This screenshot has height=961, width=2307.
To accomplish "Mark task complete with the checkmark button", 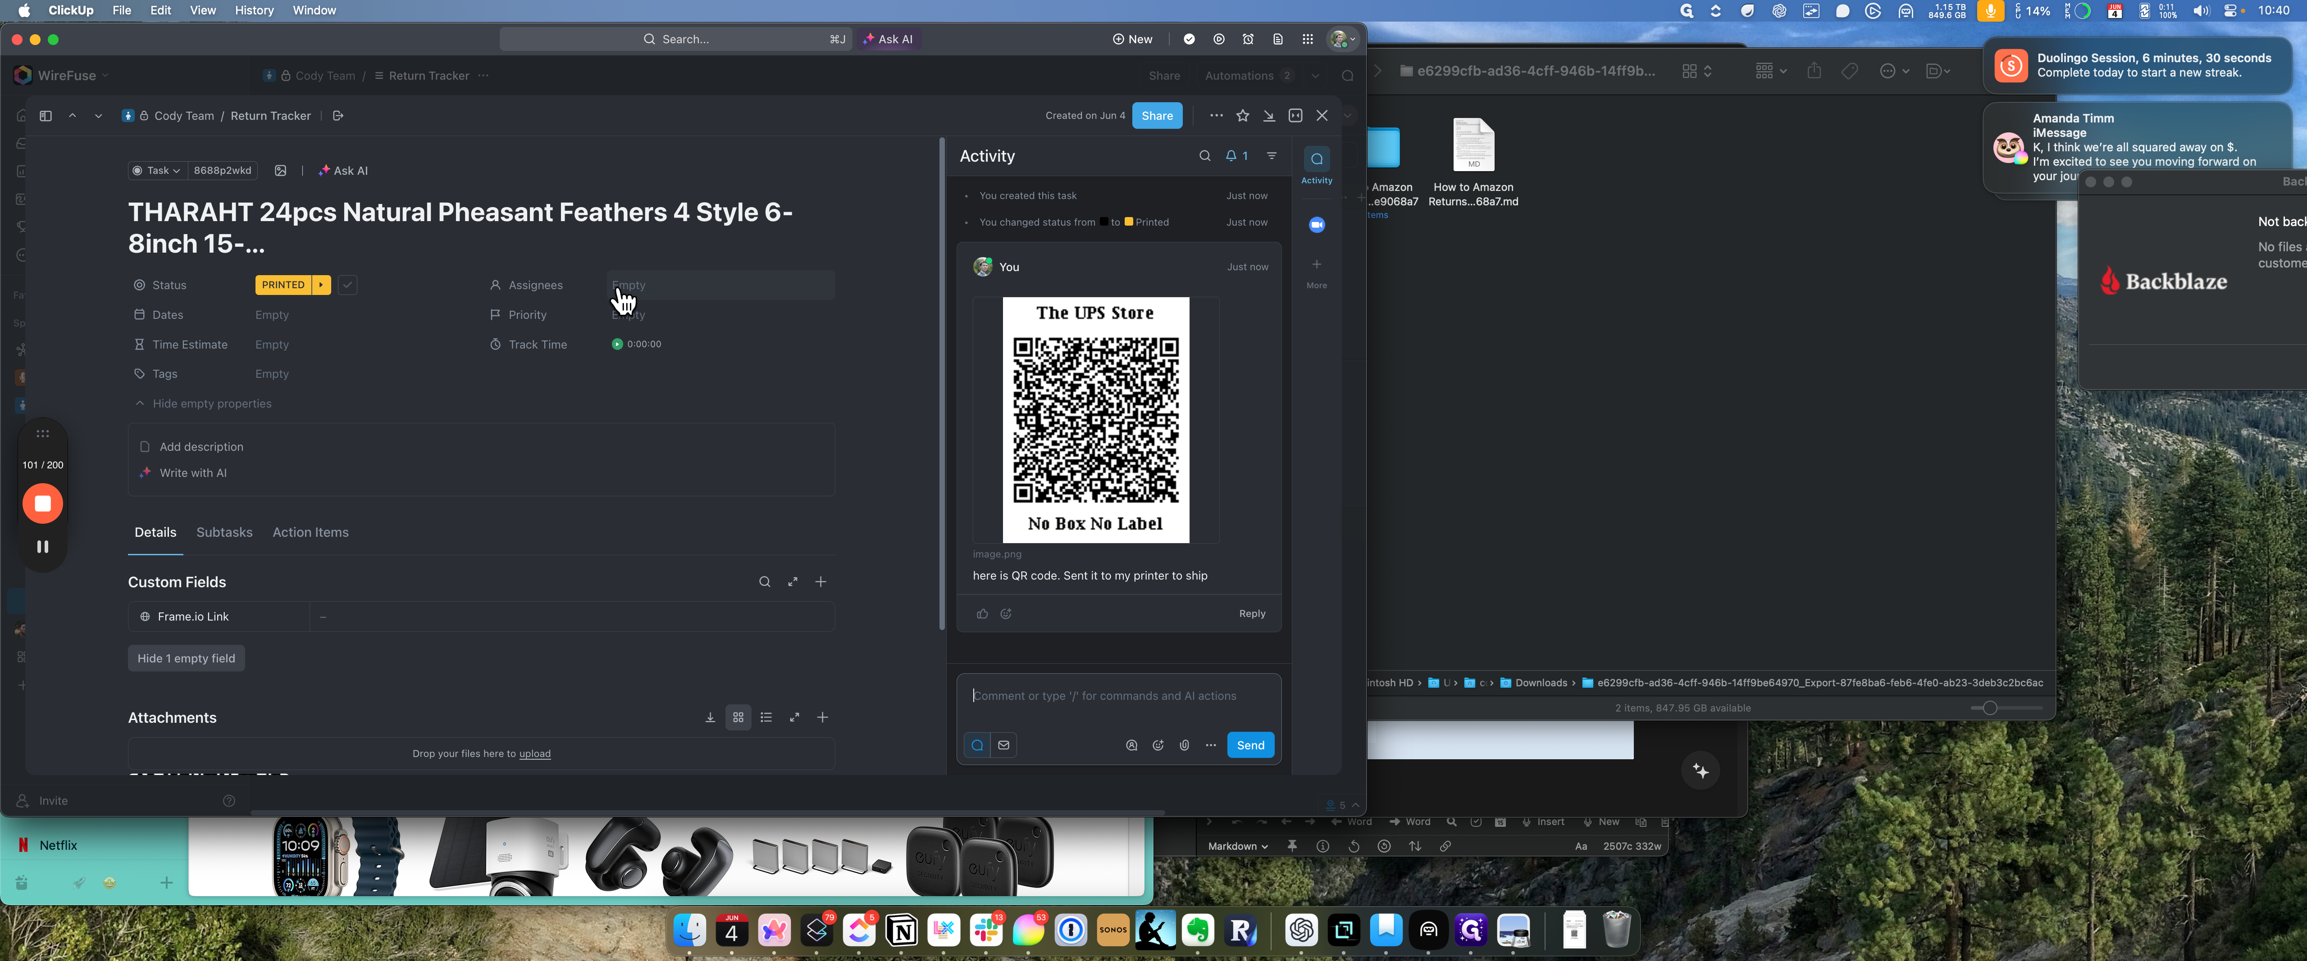I will [347, 285].
